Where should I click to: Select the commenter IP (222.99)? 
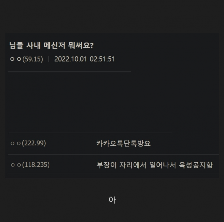34,143
